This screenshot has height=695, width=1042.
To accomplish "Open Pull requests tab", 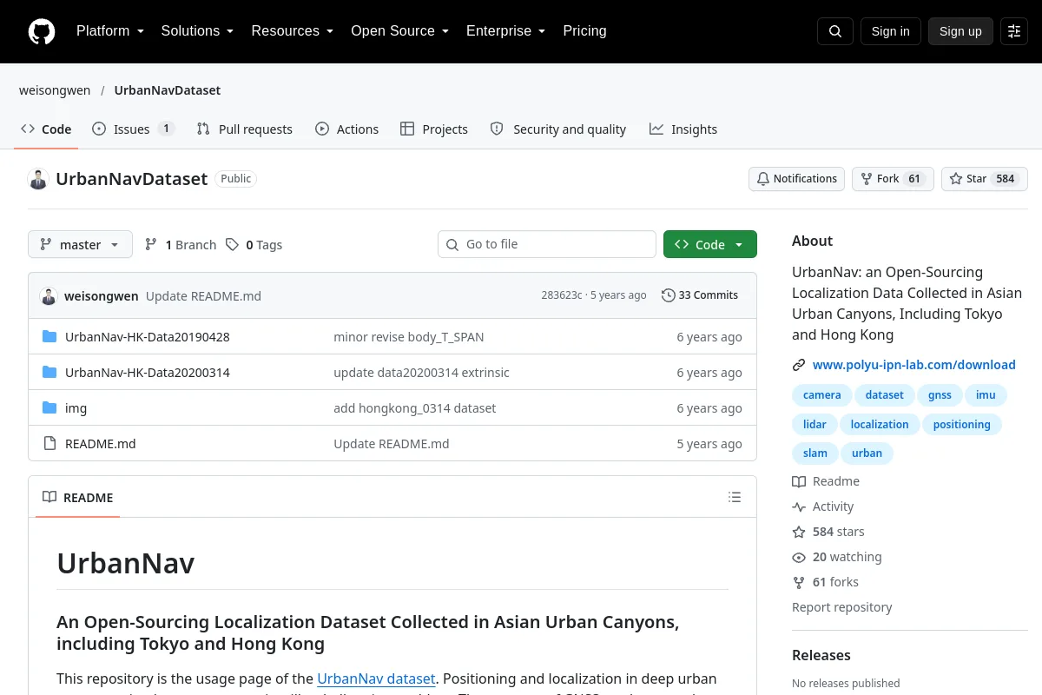I will [245, 129].
